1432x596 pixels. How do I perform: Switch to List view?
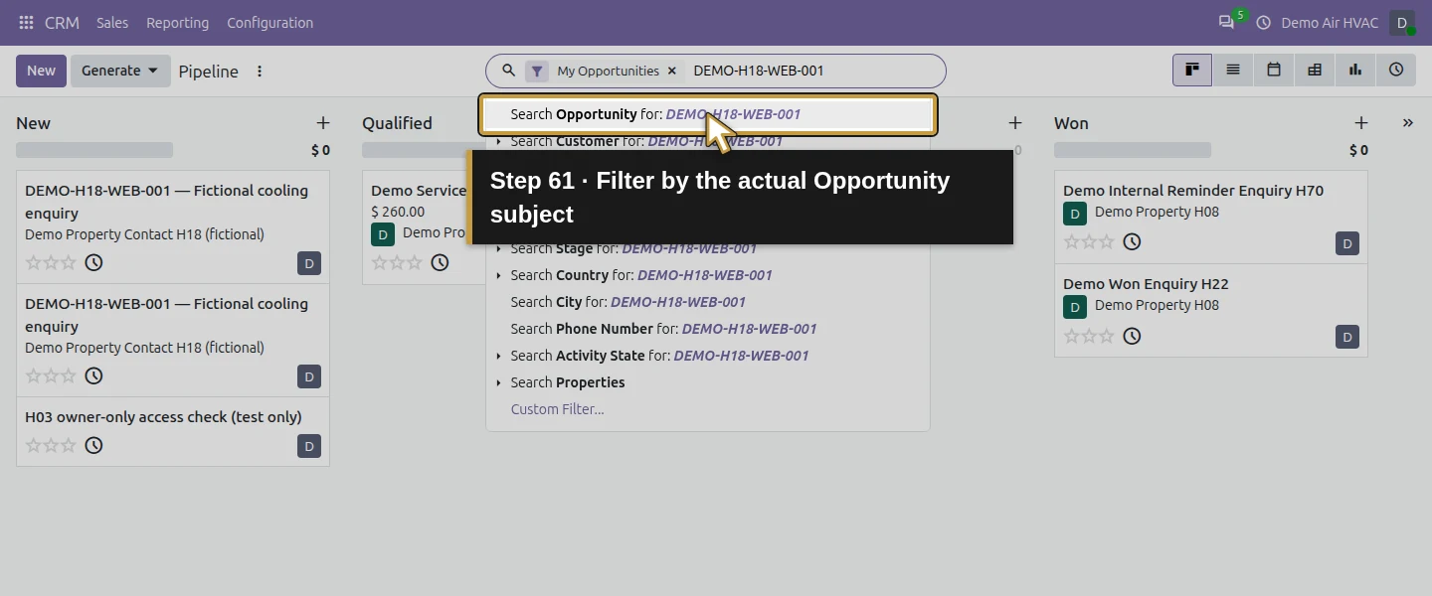(1233, 70)
